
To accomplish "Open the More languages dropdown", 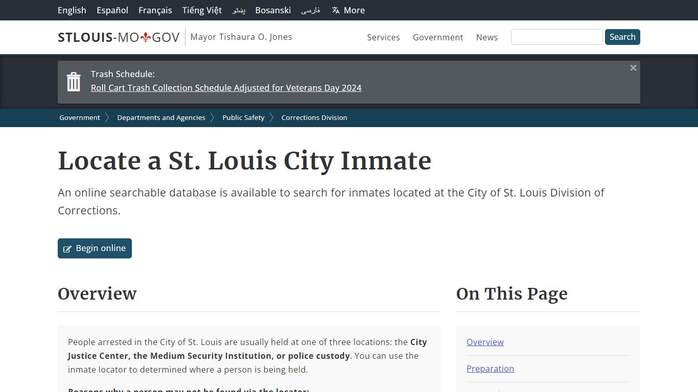I will click(x=348, y=10).
